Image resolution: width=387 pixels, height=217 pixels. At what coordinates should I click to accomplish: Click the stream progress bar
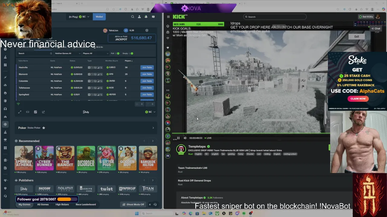[251, 133]
